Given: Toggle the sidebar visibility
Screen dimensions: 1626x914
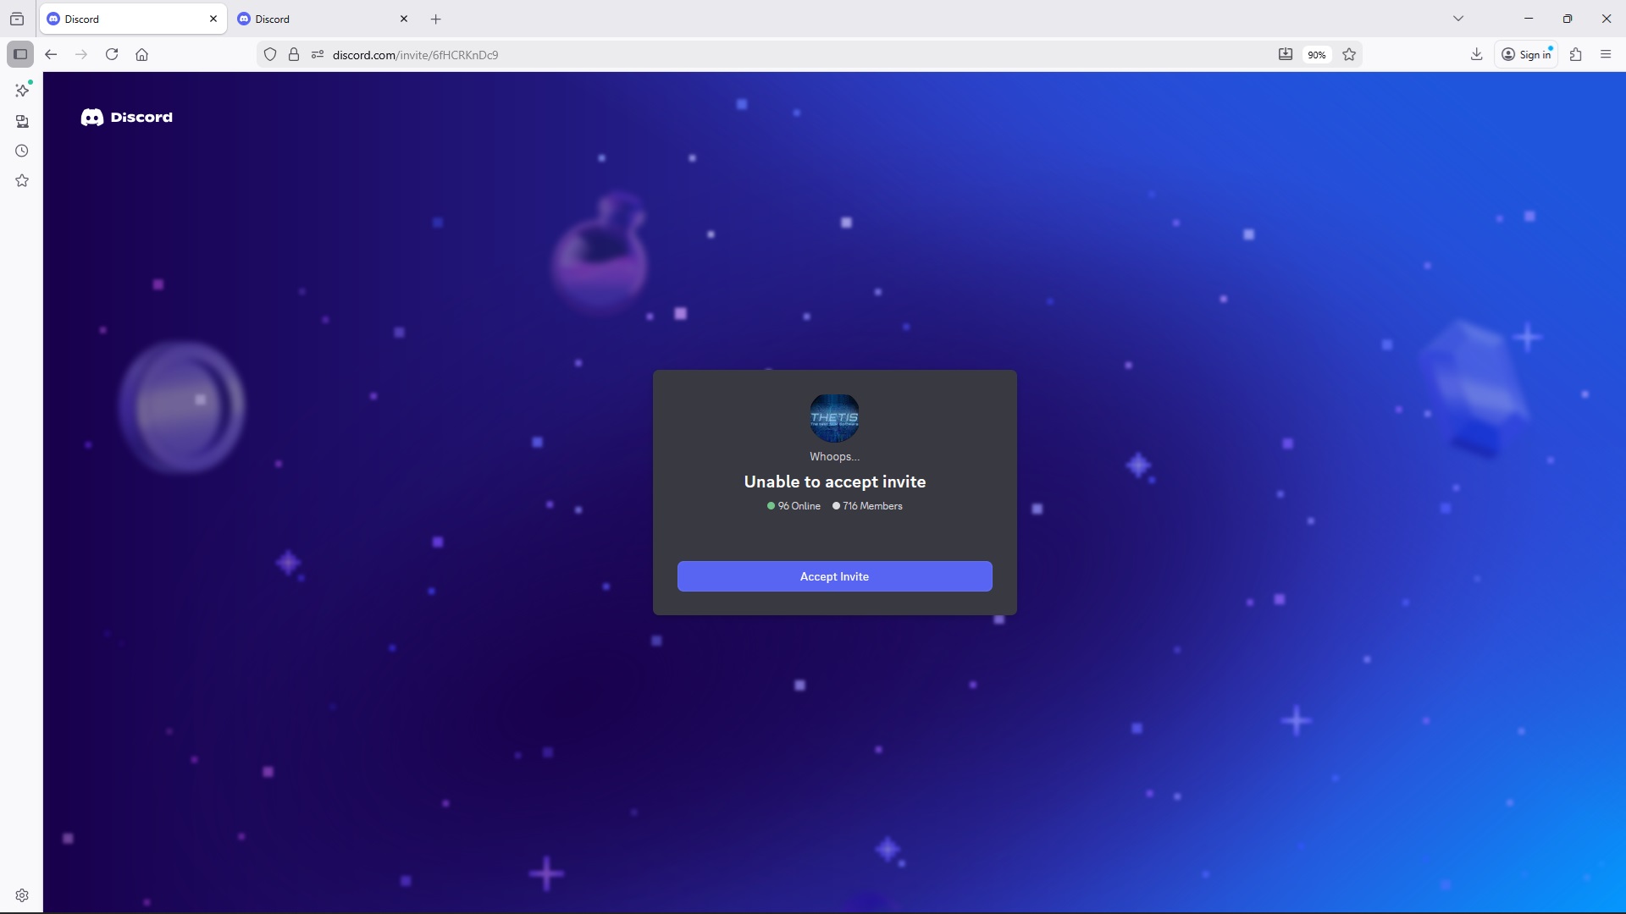Looking at the screenshot, I should (x=20, y=54).
